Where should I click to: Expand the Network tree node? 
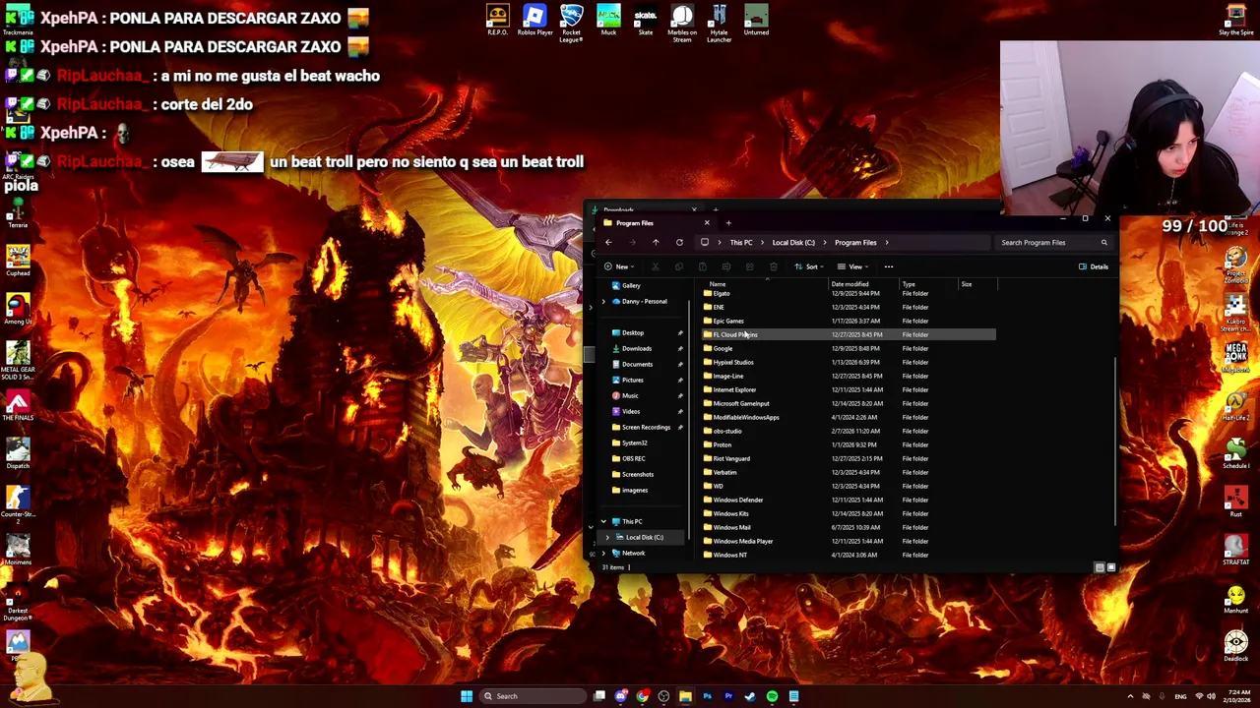603,554
